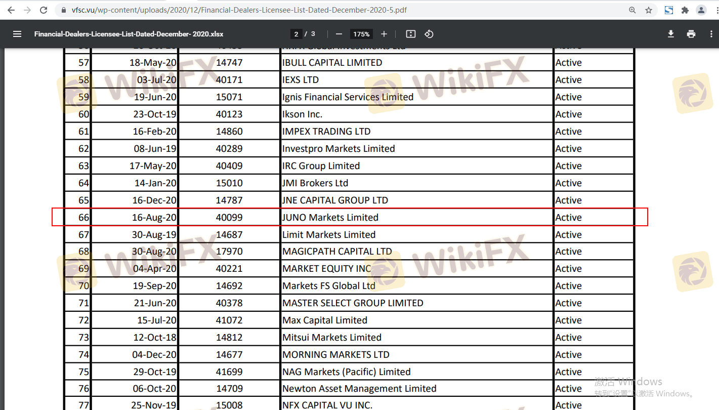
Task: Select JUNO Markets Limited row text
Action: point(330,218)
